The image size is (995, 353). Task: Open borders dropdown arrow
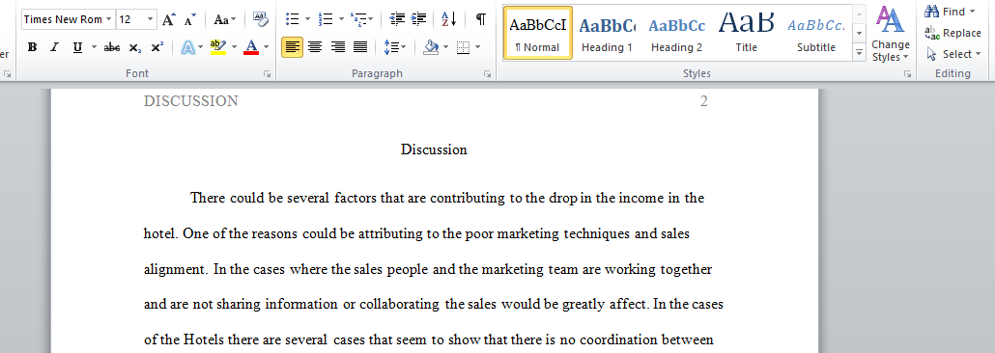[477, 47]
